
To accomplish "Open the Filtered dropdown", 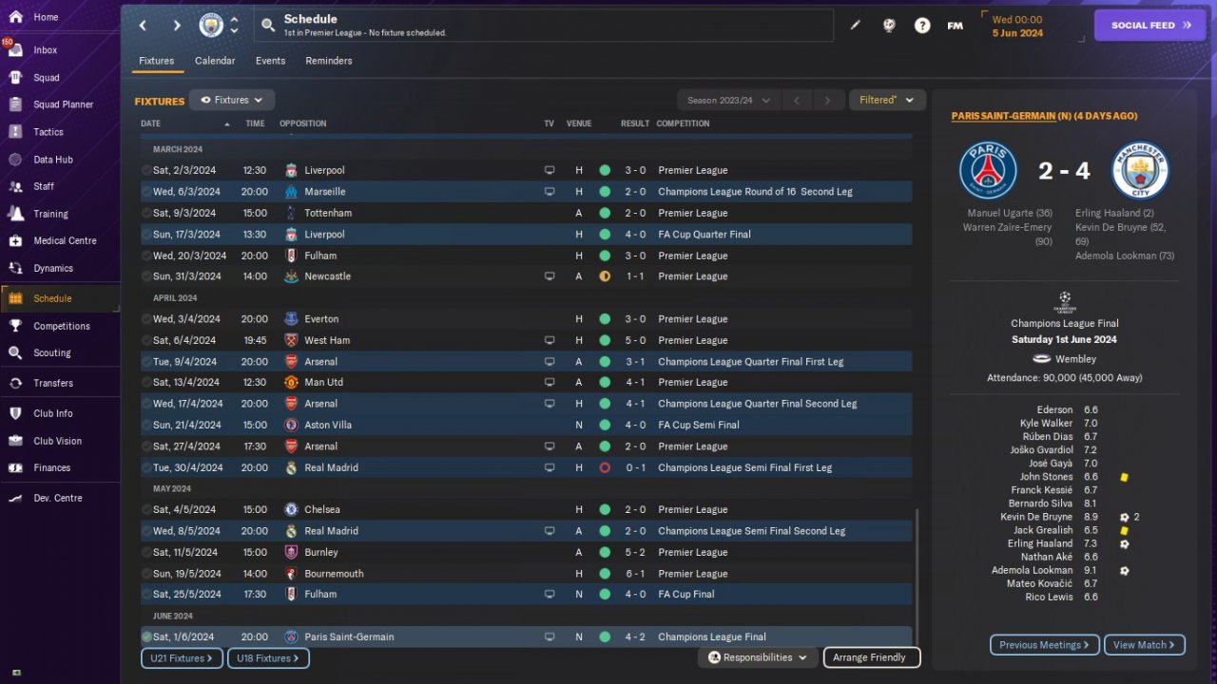I will (x=887, y=100).
